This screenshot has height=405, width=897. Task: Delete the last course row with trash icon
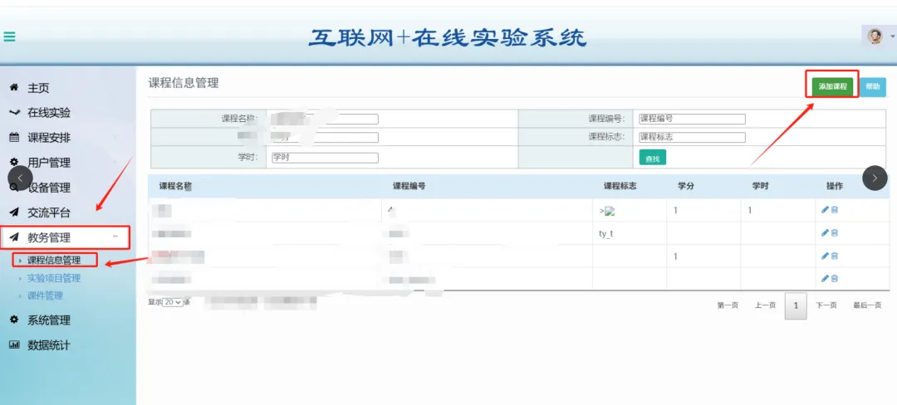834,278
